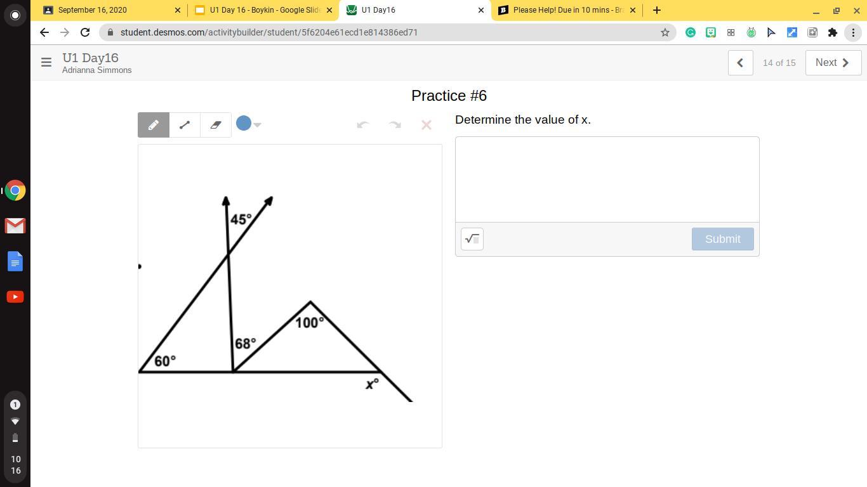Screen dimensions: 867x487
Task: Open the Chrome three-dot menu
Action: [x=853, y=32]
